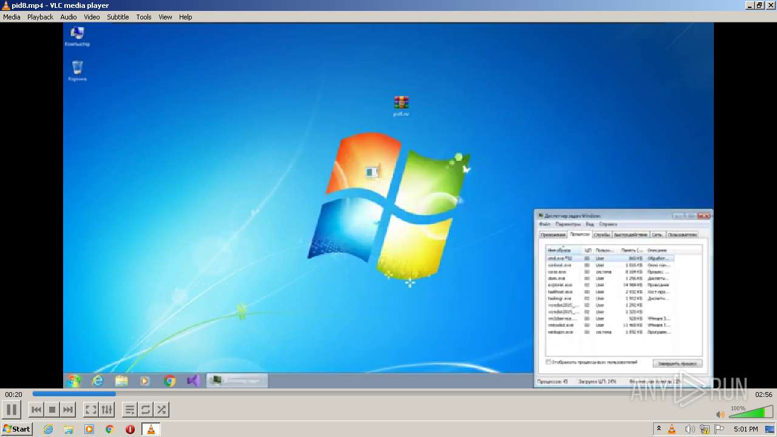Screen dimensions: 777x437
Task: Open the system volume tray icon
Action: [690, 429]
